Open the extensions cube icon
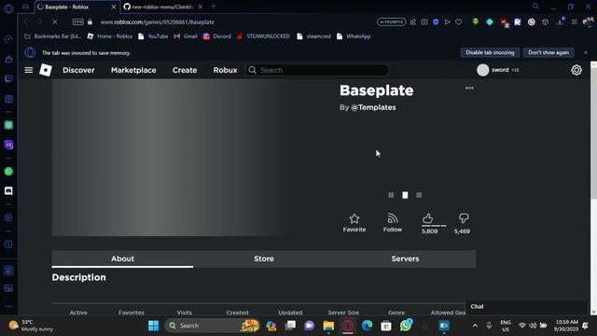This screenshot has width=597, height=336. point(545,22)
